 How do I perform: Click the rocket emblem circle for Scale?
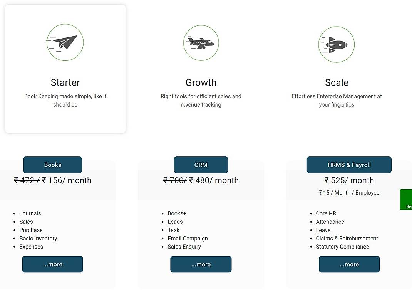pos(336,44)
